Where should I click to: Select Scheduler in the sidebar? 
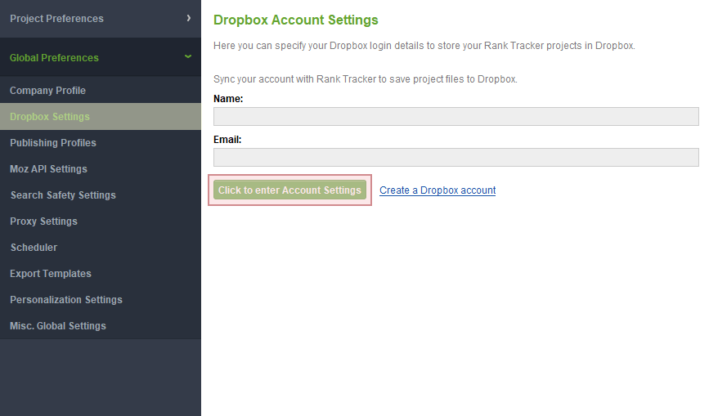[101, 248]
